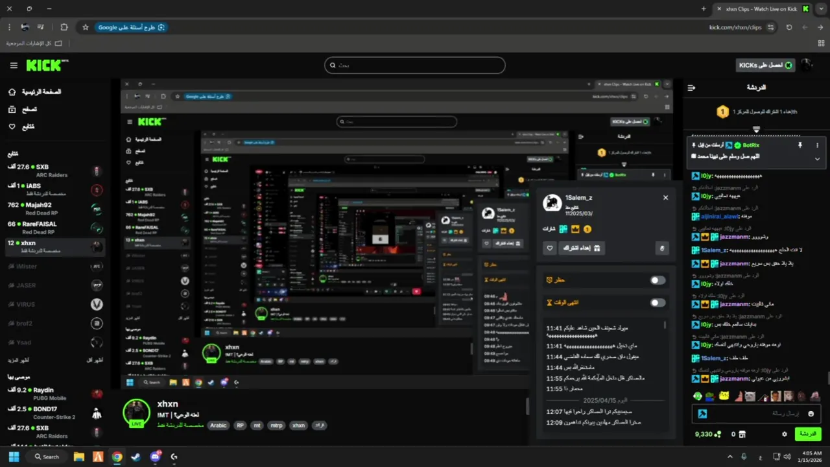830x467 pixels.
Task: Open Majah92 Red Dead RP channel
Action: pos(55,209)
